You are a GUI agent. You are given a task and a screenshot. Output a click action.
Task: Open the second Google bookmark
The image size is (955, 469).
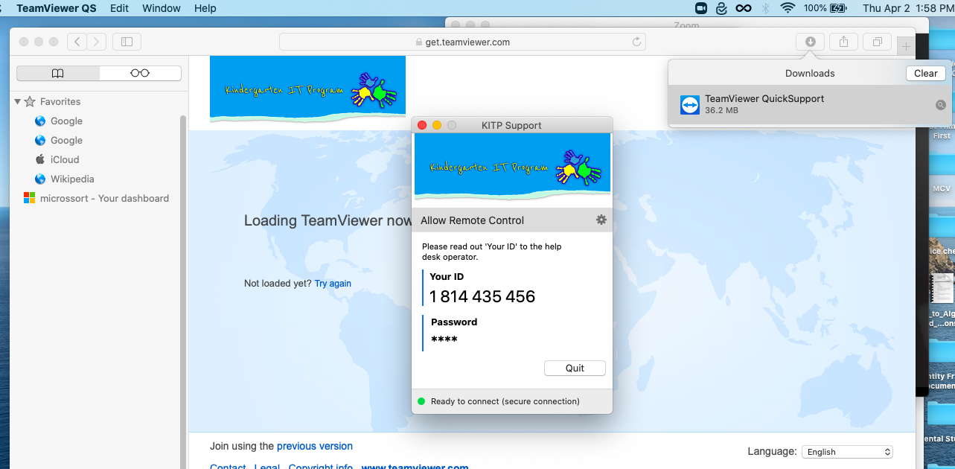pos(66,140)
